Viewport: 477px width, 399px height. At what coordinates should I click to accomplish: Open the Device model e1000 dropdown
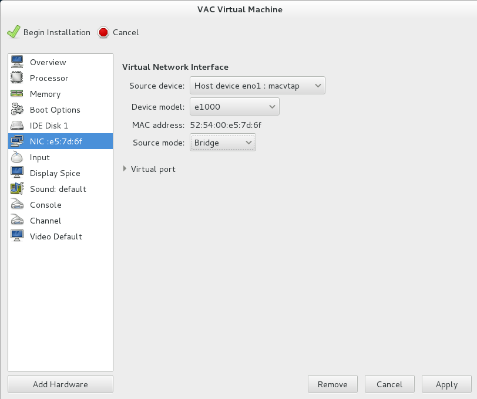tap(234, 107)
